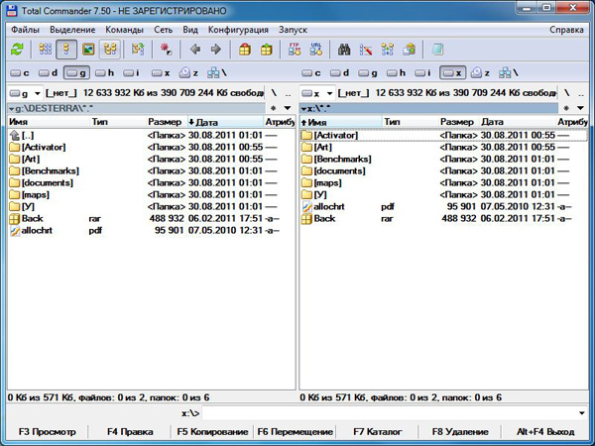Screen dimensions: 595x446
Task: Open the Сеть menu
Action: pyautogui.click(x=164, y=30)
